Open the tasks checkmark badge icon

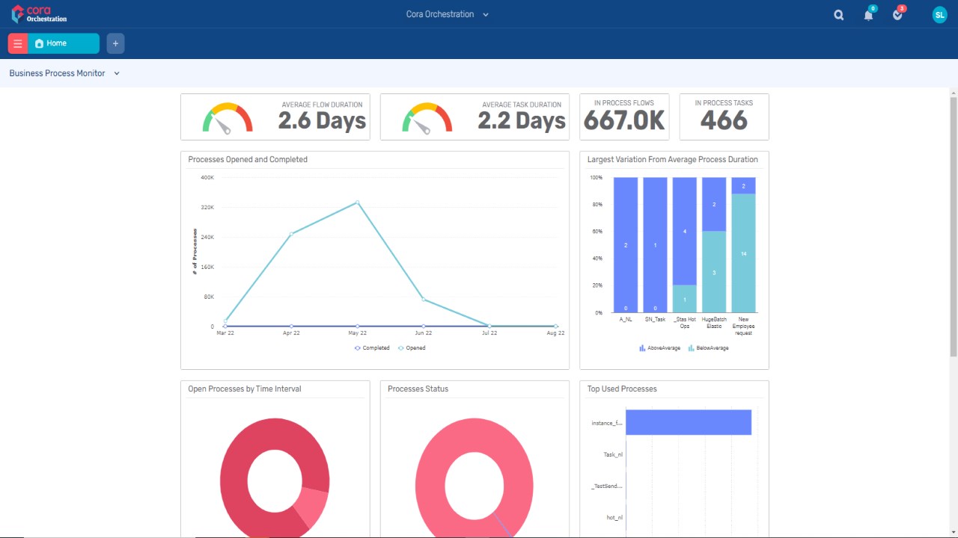tap(899, 14)
